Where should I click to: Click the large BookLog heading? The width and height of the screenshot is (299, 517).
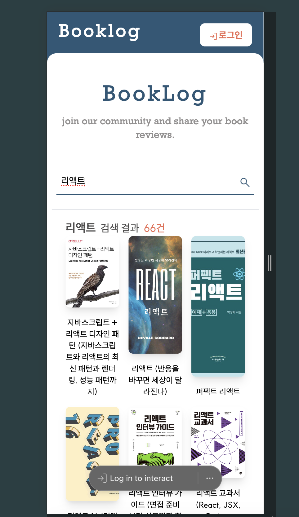154,94
